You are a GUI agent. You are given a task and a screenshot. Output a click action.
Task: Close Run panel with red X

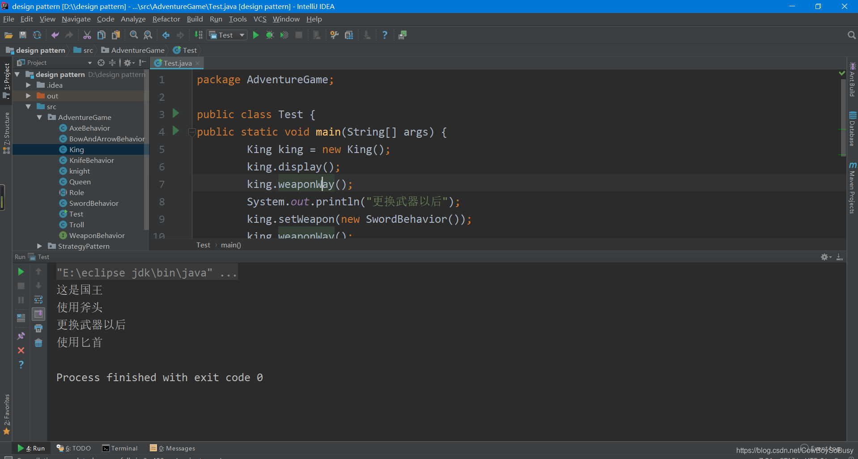click(x=21, y=350)
